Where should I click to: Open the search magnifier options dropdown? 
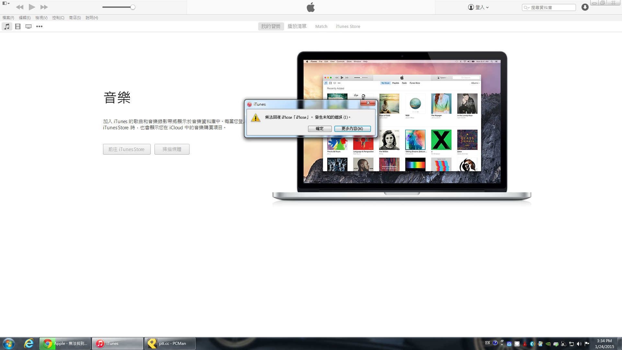click(x=526, y=7)
